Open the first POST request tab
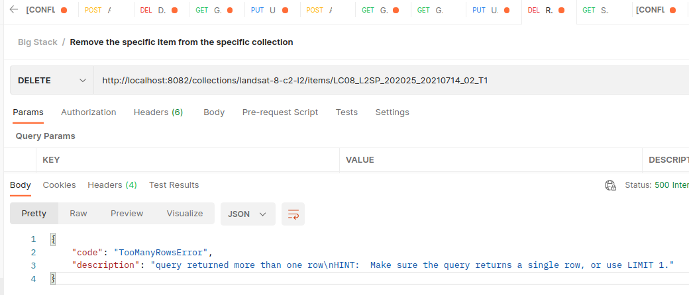Viewport: 689px width, 295px height. click(x=106, y=10)
